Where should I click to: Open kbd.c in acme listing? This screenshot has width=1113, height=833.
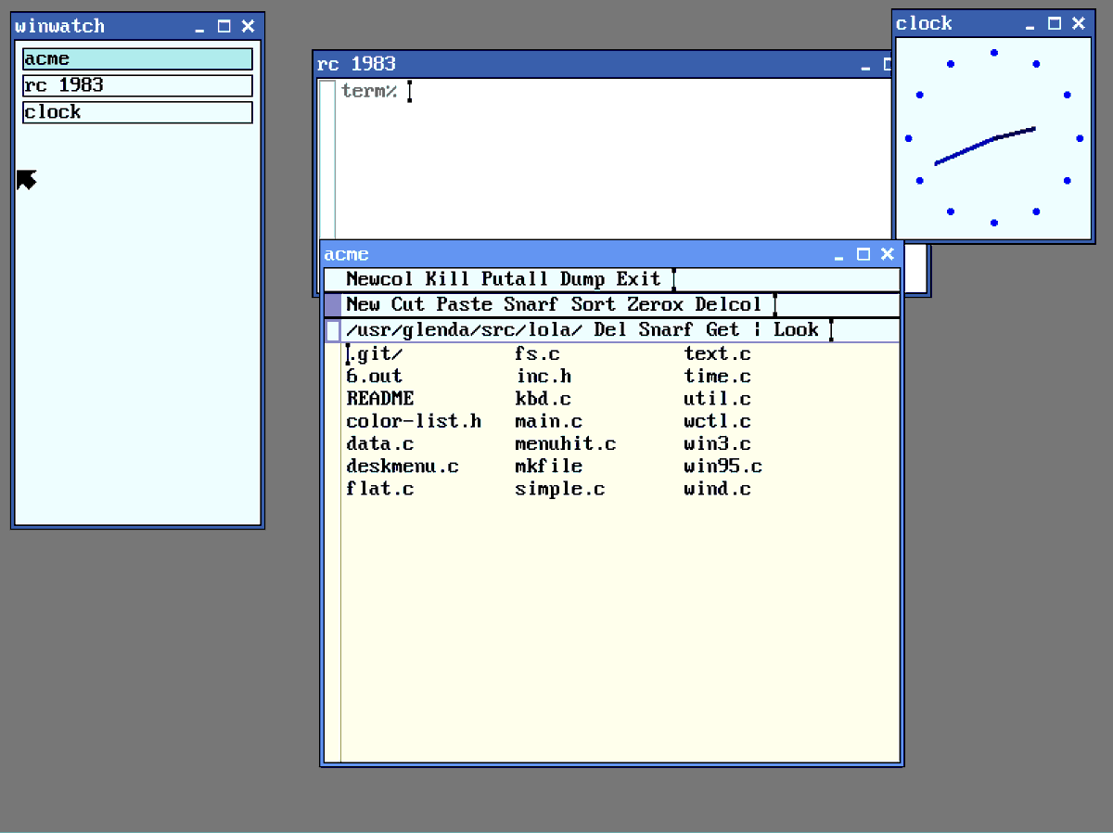click(x=544, y=399)
